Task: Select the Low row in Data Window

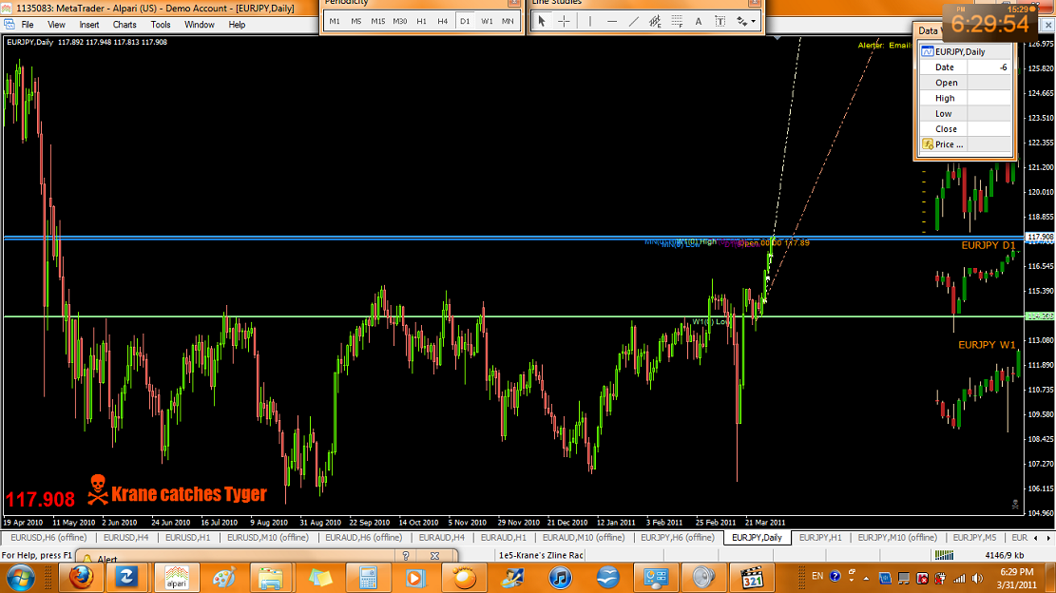Action: (966, 114)
